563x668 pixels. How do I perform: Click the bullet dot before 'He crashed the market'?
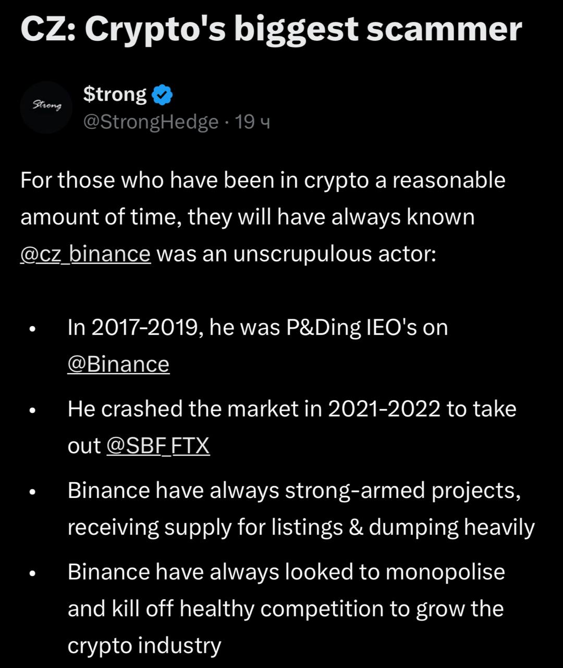32,411
